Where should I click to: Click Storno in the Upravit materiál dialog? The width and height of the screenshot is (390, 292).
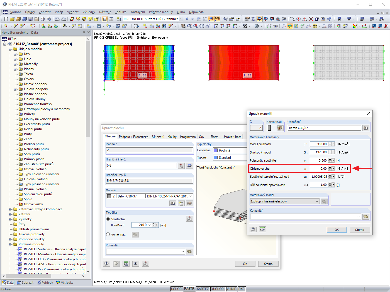[359, 230]
